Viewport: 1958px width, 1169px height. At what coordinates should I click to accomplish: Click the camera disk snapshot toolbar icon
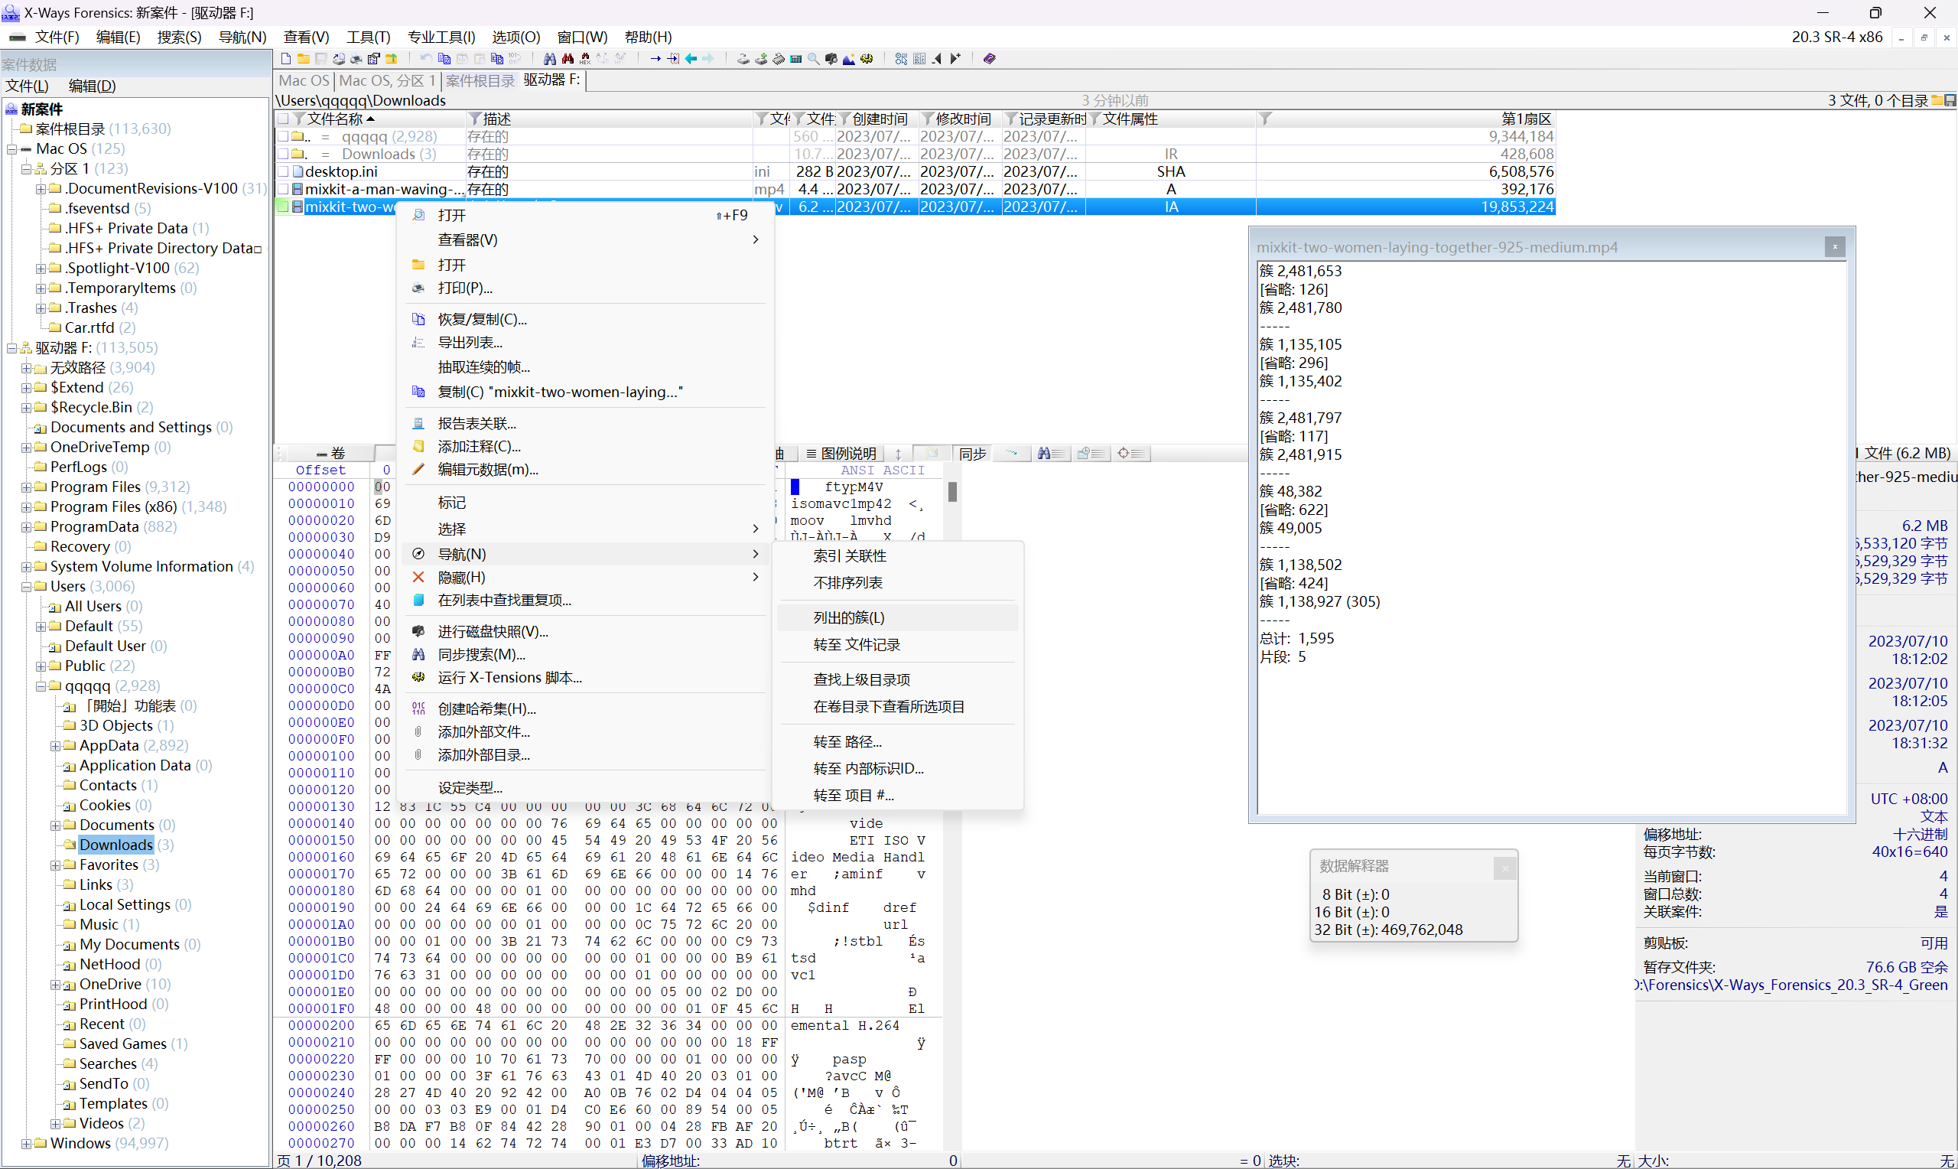point(831,58)
